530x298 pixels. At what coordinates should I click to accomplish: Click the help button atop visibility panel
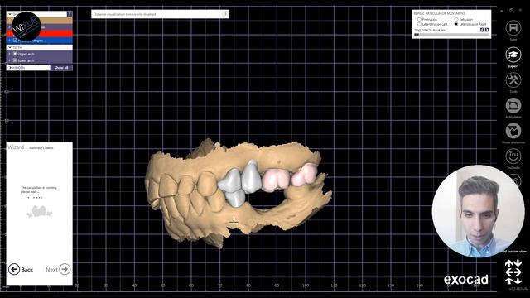(x=70, y=14)
